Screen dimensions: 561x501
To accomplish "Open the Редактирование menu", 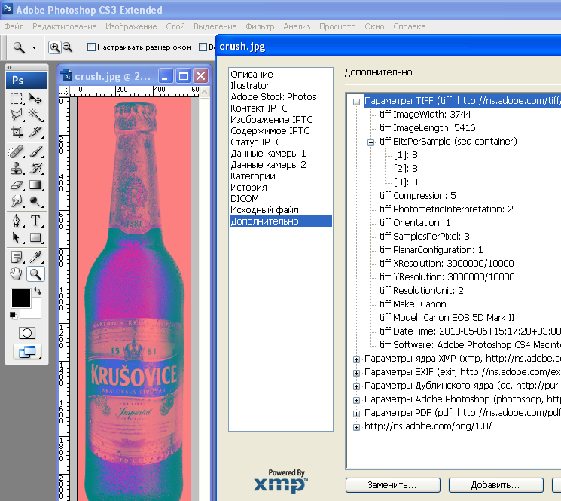I will pos(65,26).
